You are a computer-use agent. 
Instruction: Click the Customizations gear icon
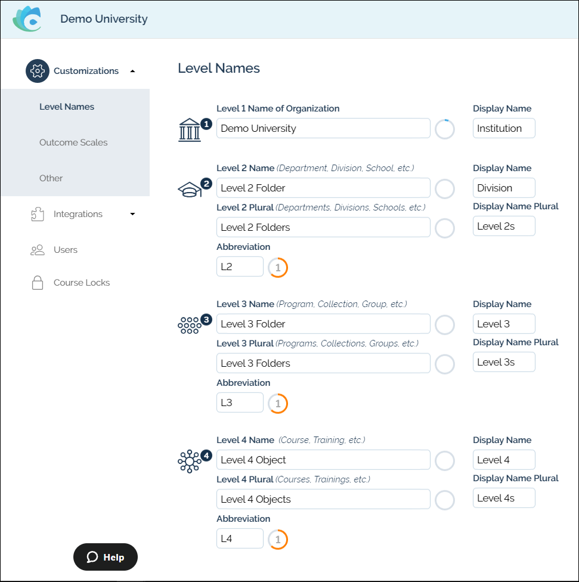coord(38,71)
